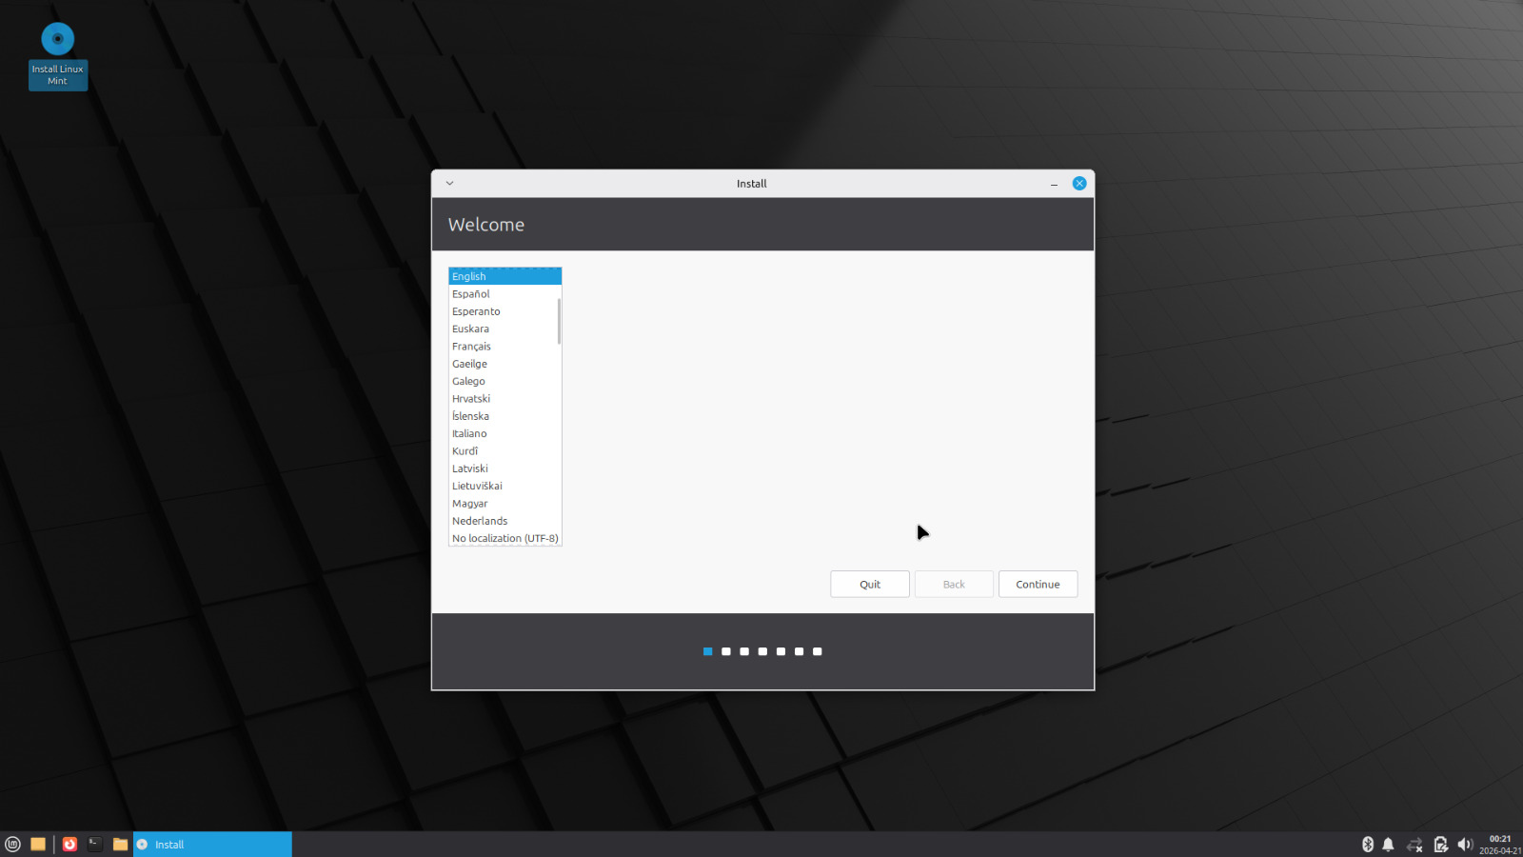
Task: Open the Files folder launcher in taskbar
Action: (120, 844)
